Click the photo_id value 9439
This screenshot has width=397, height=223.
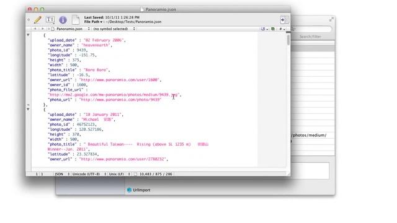point(81,50)
